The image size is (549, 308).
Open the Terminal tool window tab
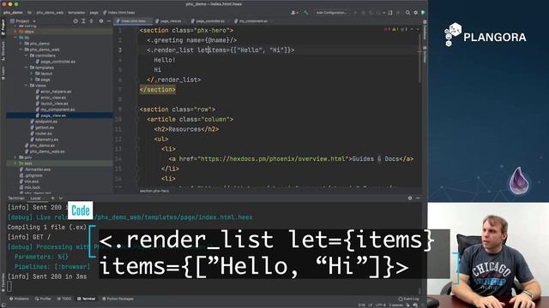click(86, 299)
